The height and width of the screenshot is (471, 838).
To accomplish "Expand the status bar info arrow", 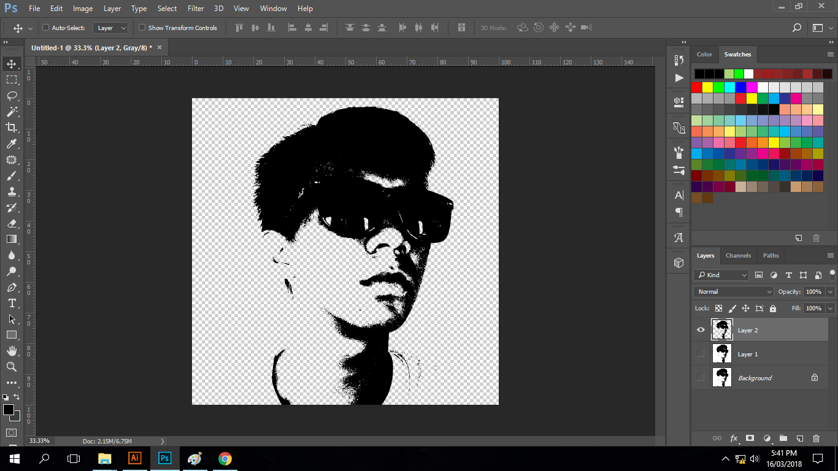I will pos(163,441).
